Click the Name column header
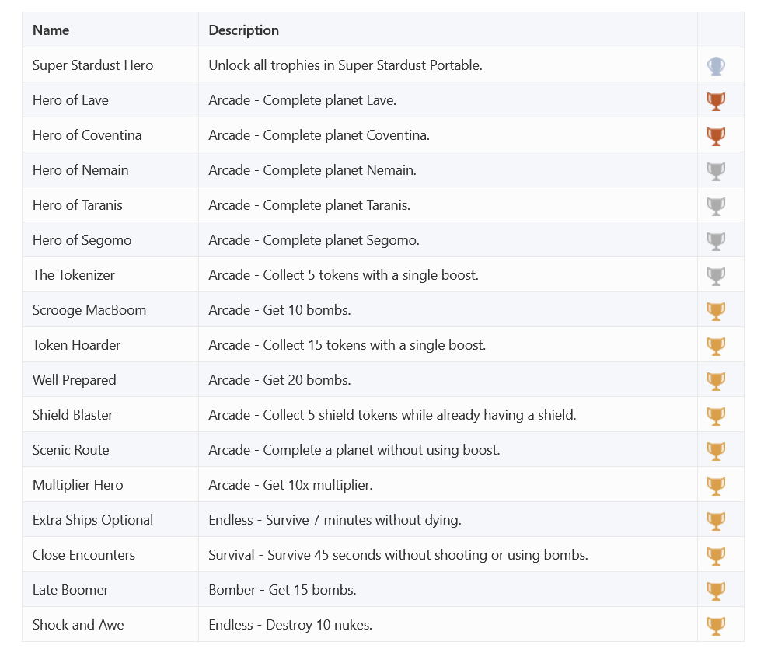Image resolution: width=764 pixels, height=656 pixels. coord(51,30)
